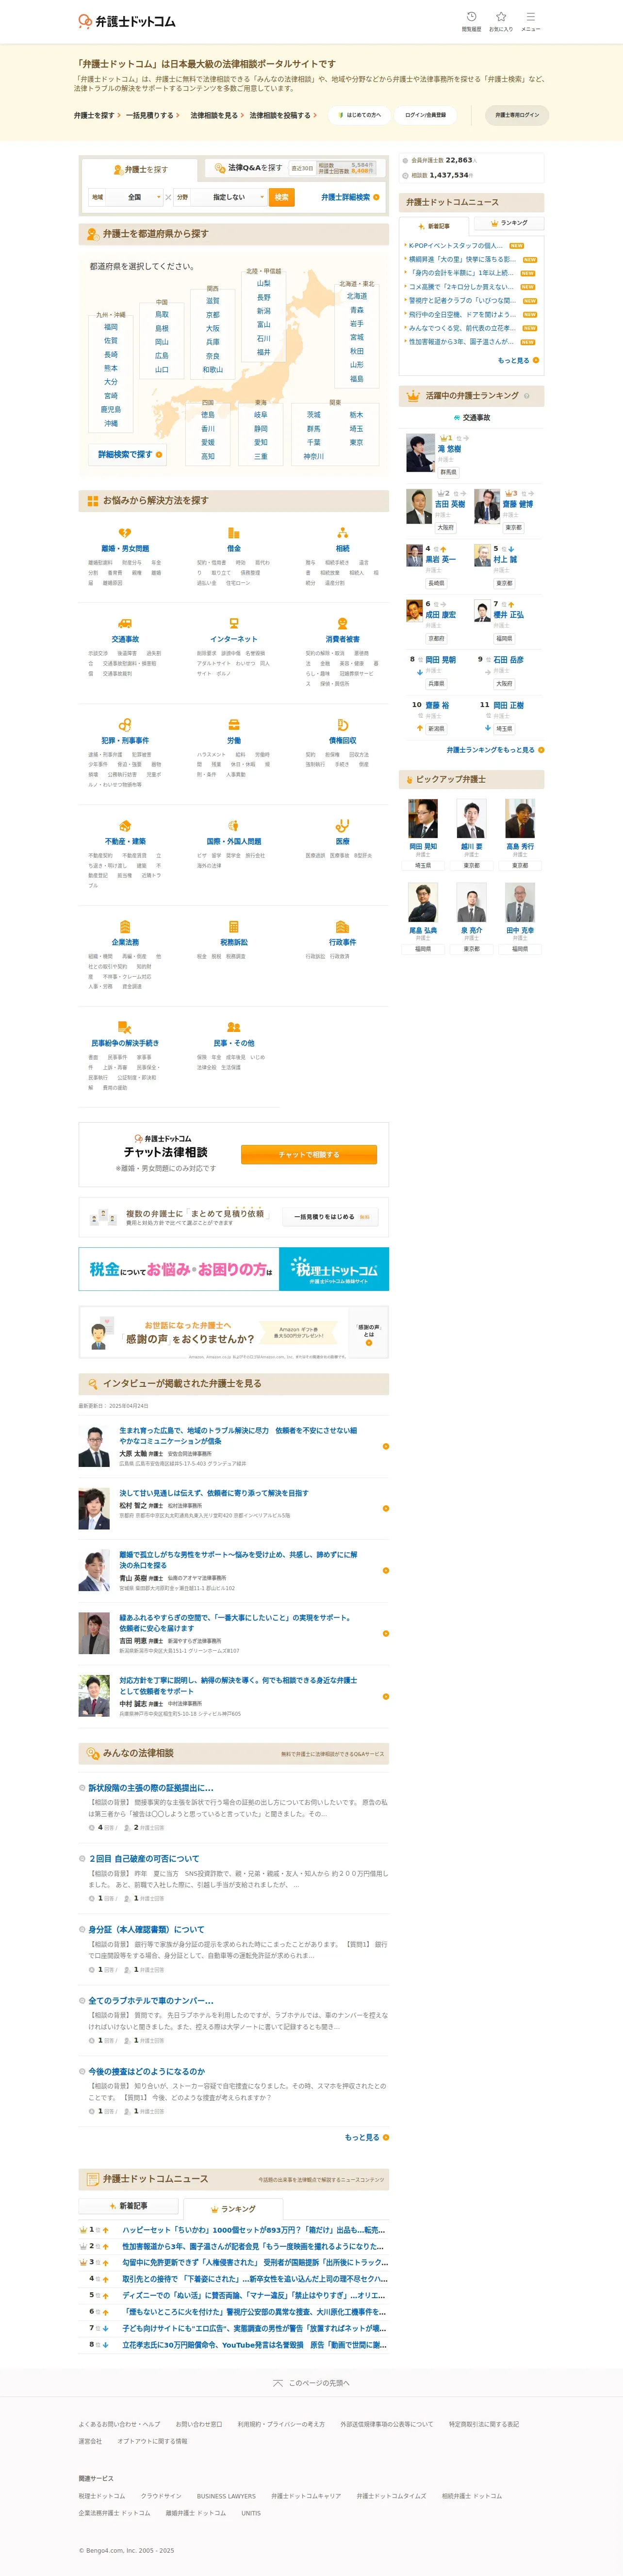Select the ランキング tab in sidebar news
623x2576 pixels.
point(509,223)
